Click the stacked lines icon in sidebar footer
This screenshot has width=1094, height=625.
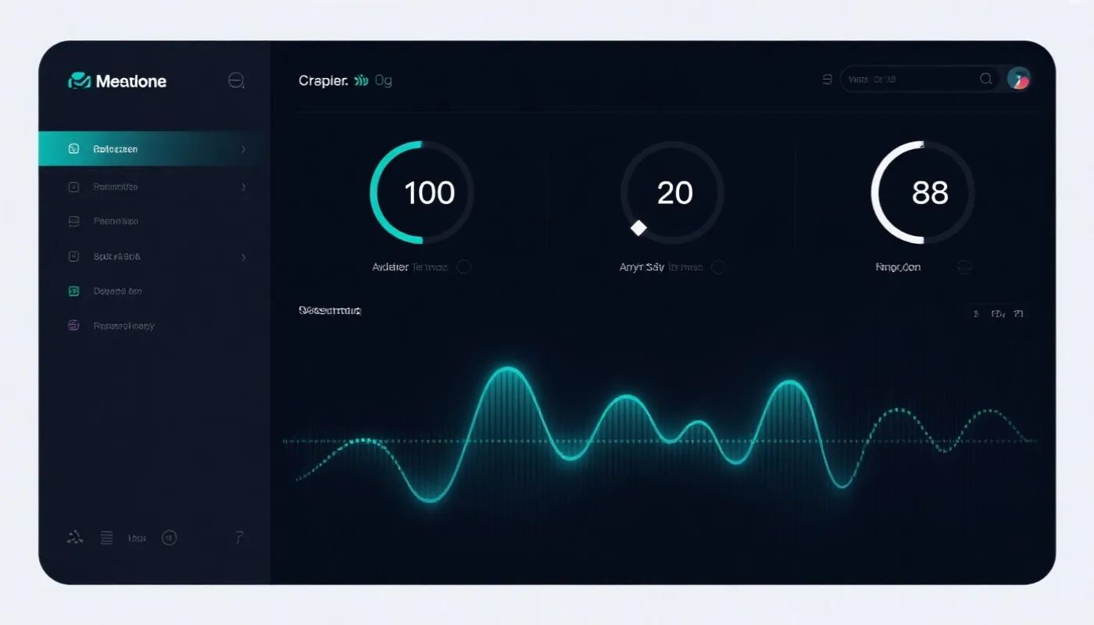(x=107, y=537)
